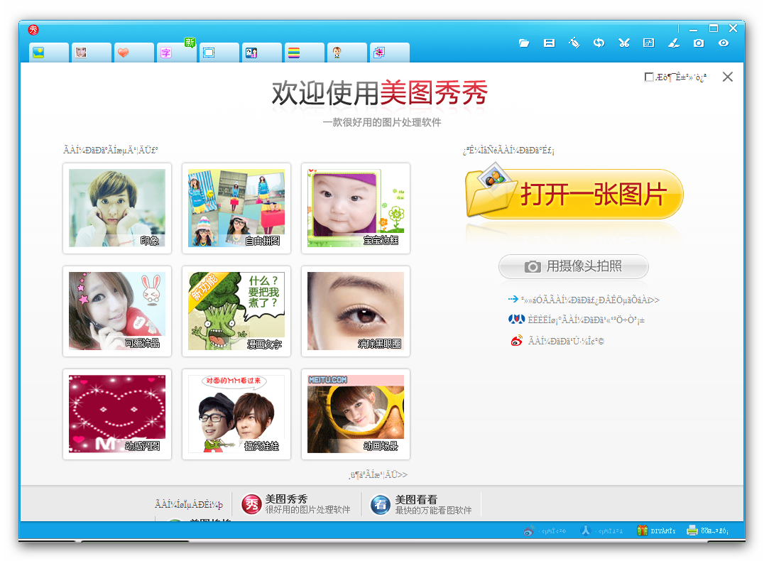Click the rotate arrows toolbar icon

pyautogui.click(x=599, y=43)
